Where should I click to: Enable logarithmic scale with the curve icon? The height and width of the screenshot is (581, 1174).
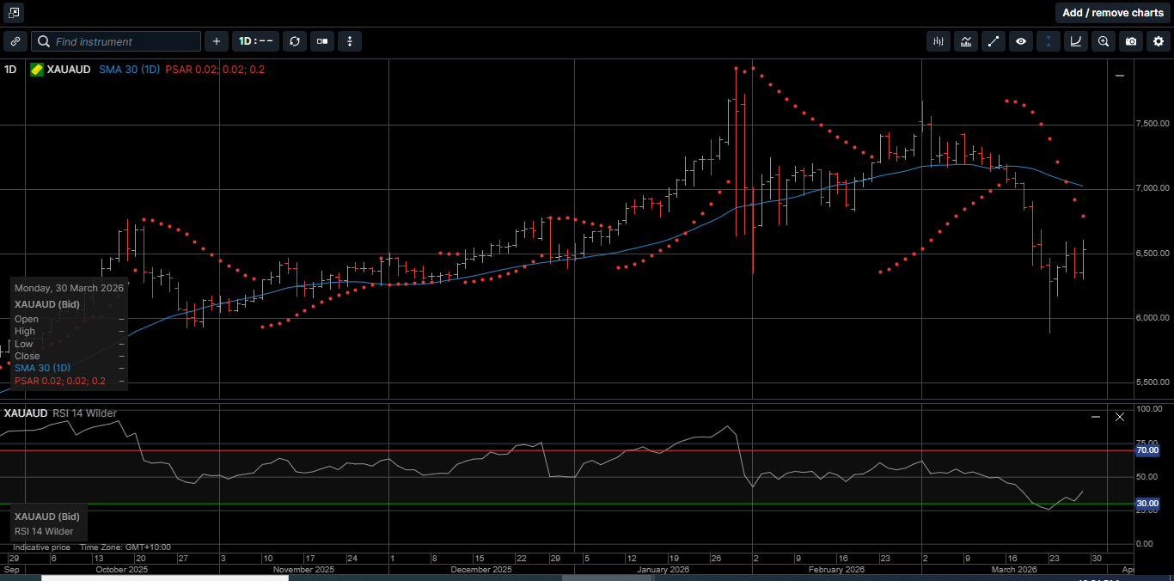click(x=1075, y=40)
